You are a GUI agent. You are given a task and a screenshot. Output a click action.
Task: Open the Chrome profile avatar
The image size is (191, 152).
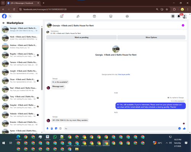182,9
